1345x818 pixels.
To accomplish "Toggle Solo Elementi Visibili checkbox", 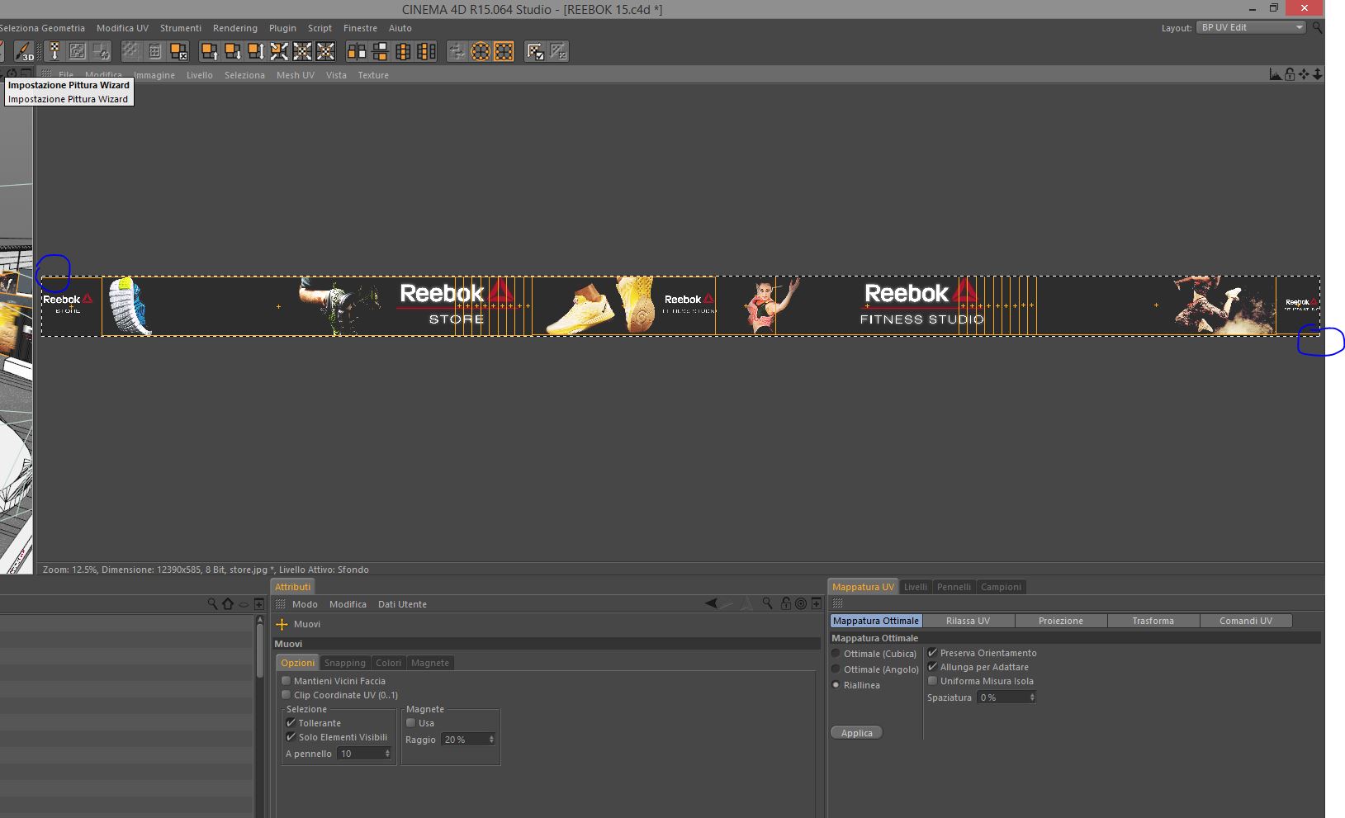I will (x=291, y=737).
